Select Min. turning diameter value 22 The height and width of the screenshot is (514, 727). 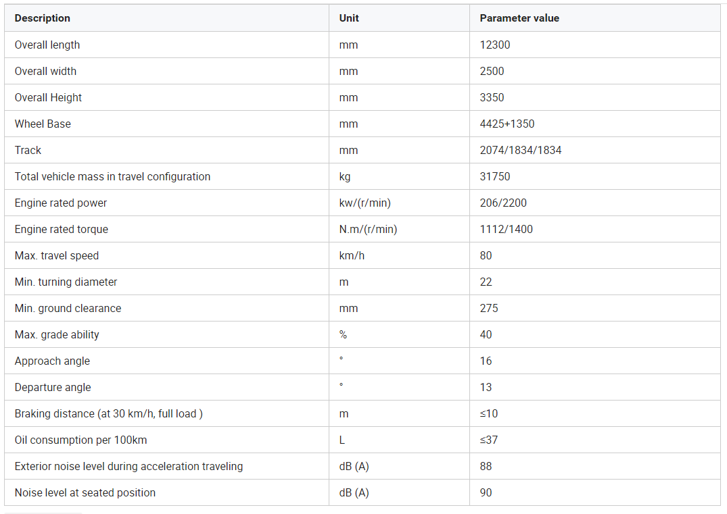(486, 282)
